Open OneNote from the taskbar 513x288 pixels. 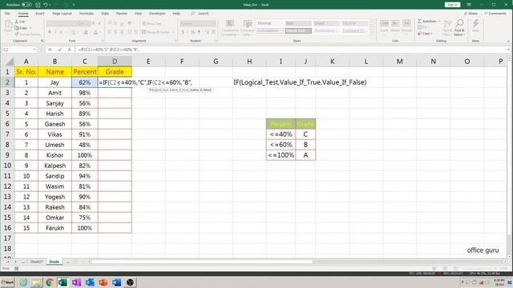(x=76, y=282)
